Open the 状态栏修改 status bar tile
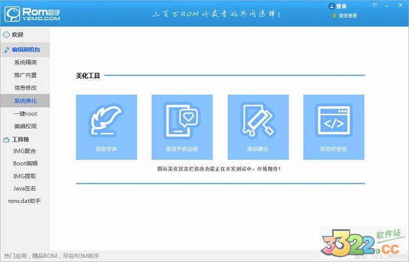Viewport: 409px width, 262px height. [334, 127]
